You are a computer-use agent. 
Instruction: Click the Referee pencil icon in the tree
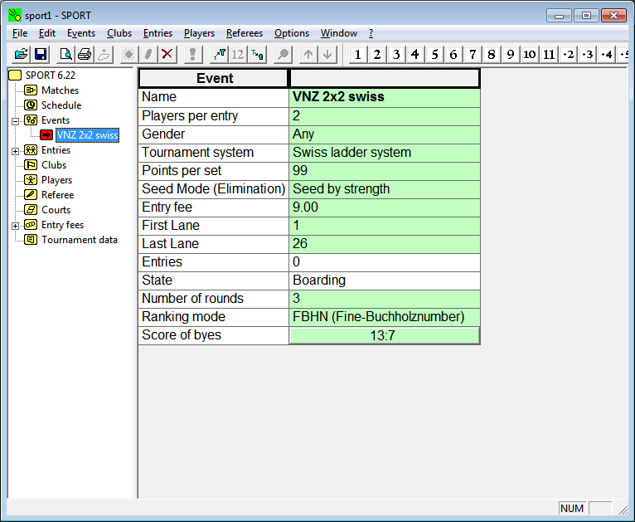point(31,195)
